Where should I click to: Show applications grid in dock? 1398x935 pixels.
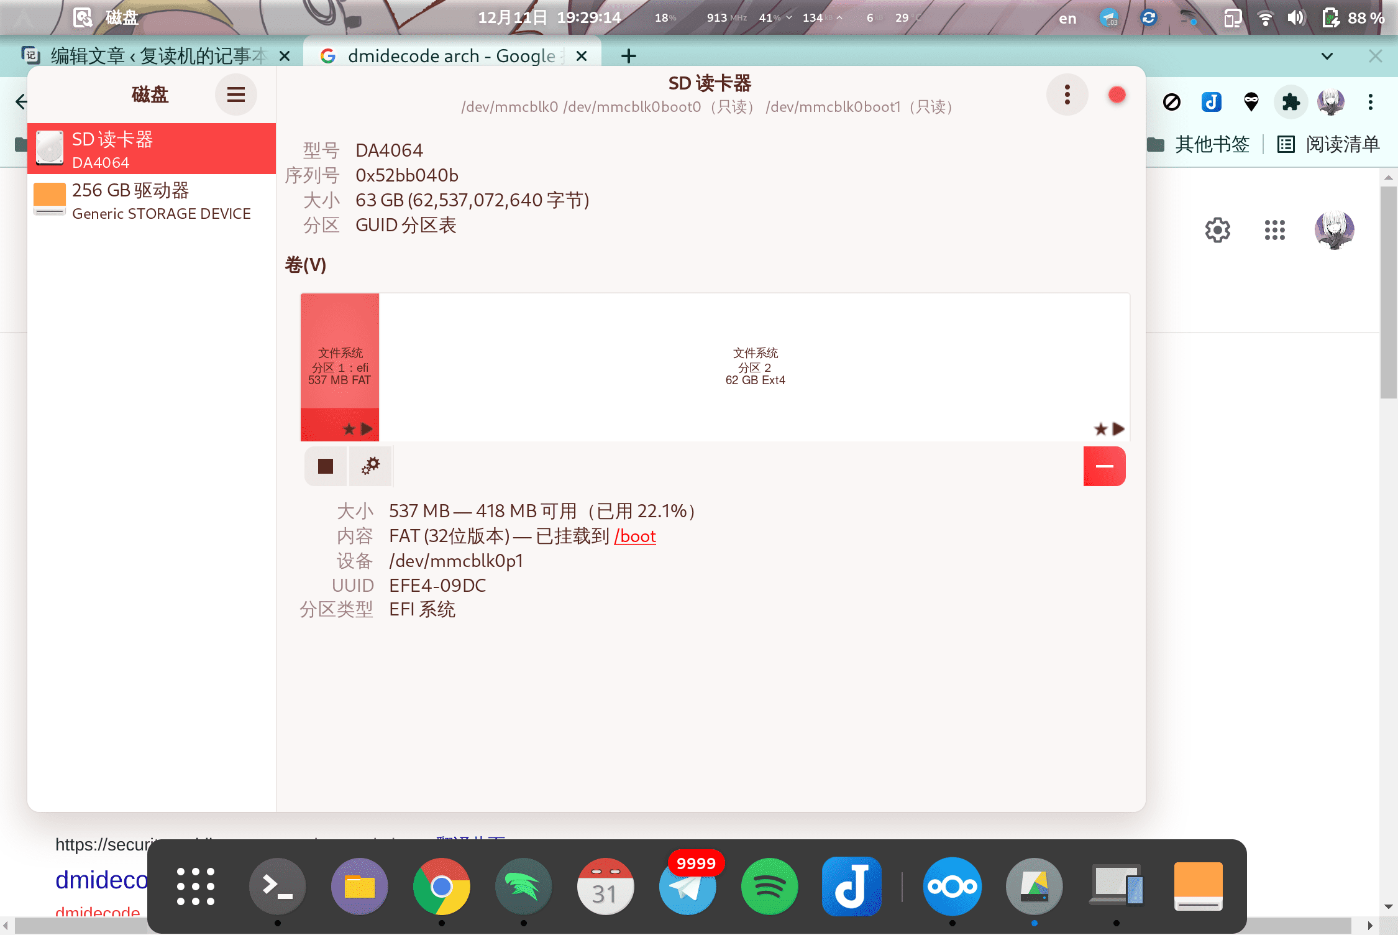pyautogui.click(x=196, y=887)
